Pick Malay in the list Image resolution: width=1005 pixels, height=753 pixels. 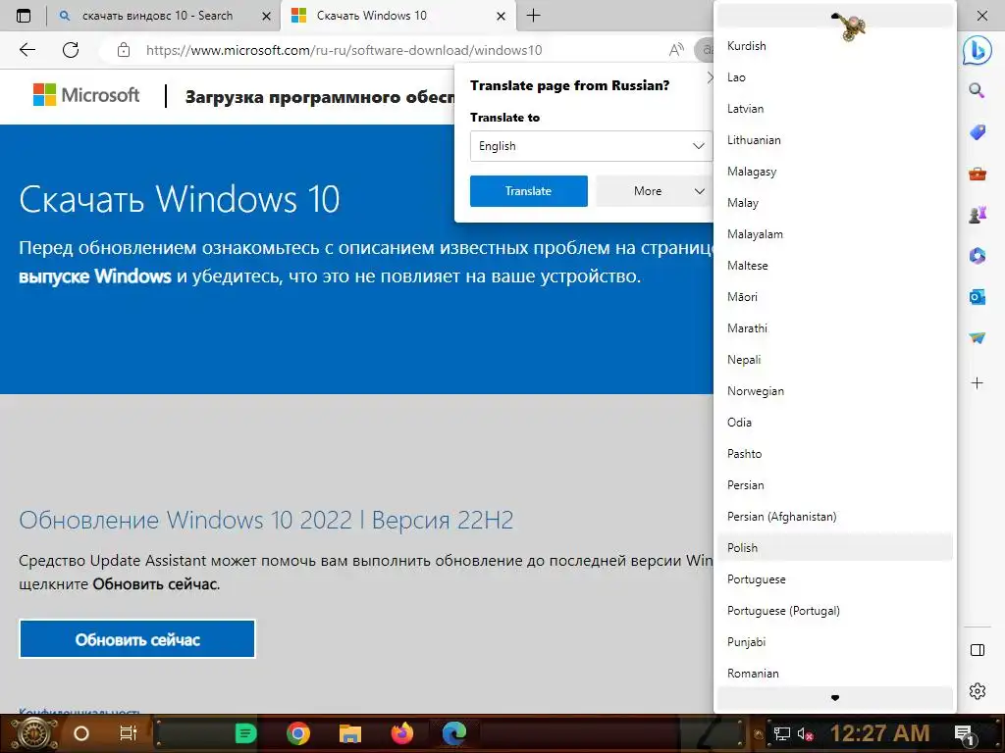tap(834, 202)
